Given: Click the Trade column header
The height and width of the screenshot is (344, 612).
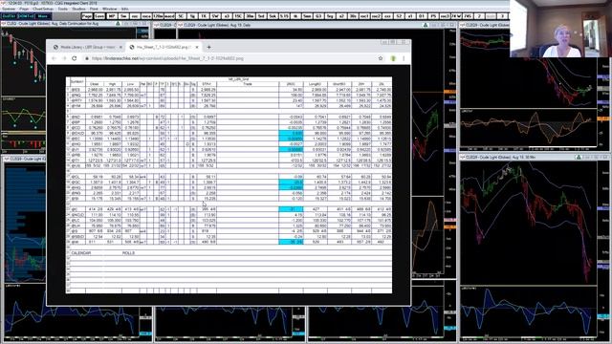Looking at the screenshot, I should (x=248, y=84).
